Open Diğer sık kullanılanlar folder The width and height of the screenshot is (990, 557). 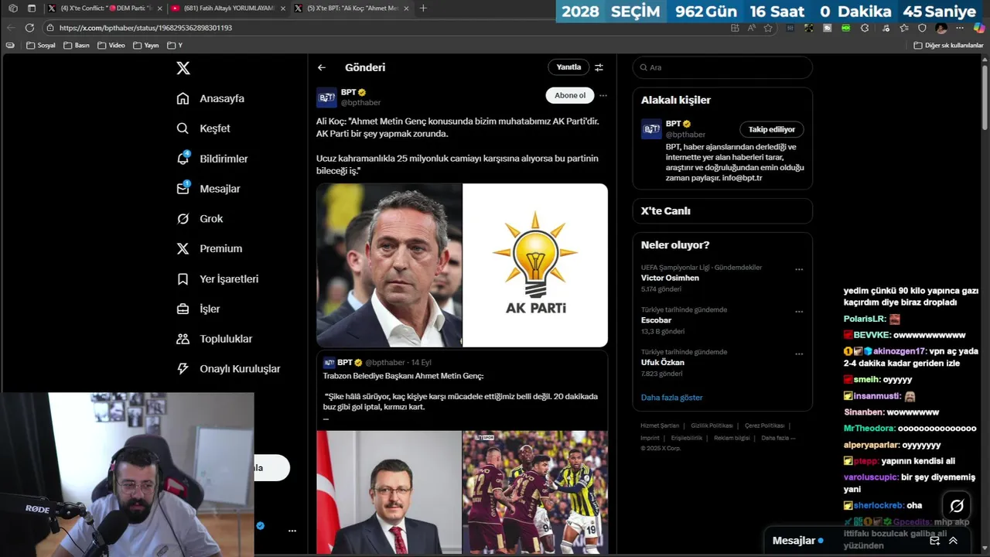click(x=948, y=45)
